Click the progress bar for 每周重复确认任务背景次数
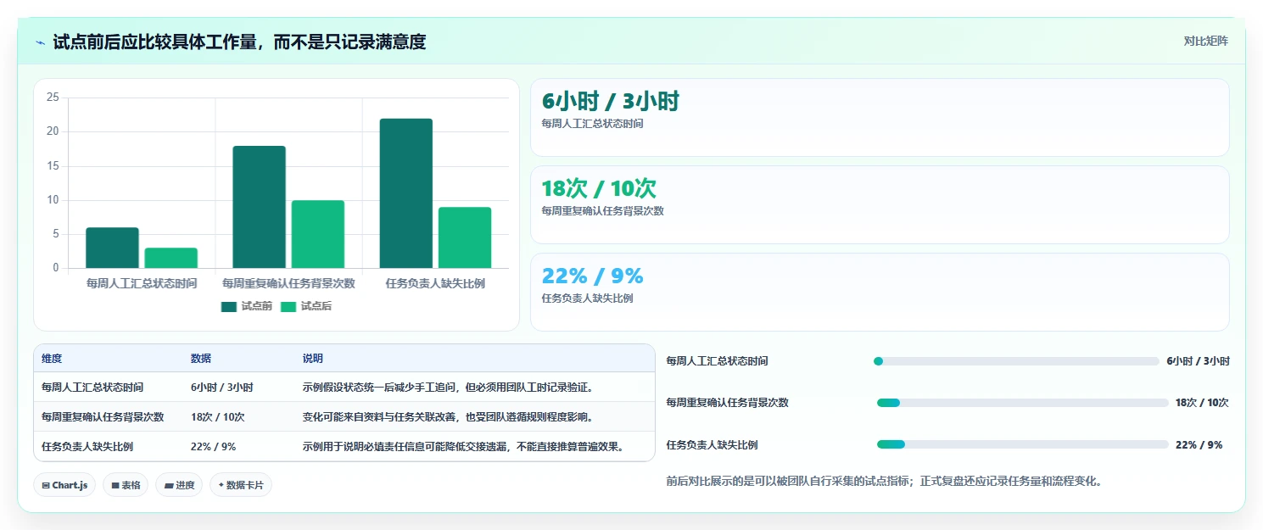 click(x=1021, y=403)
